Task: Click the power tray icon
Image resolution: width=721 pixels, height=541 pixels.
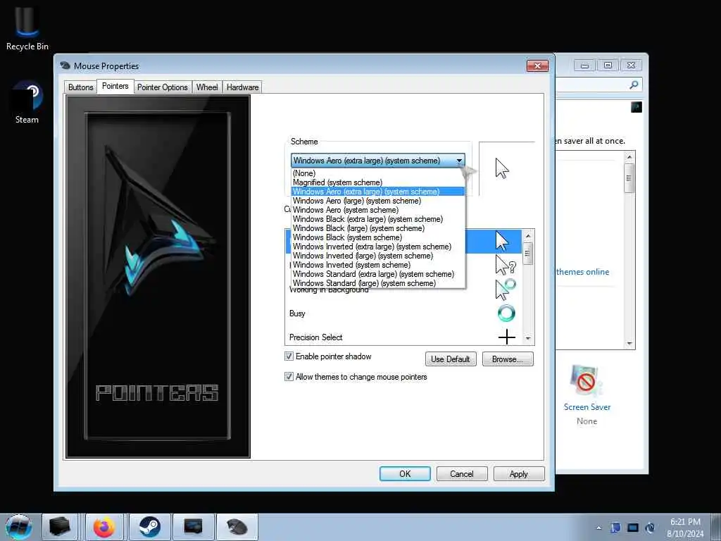Action: coord(650,528)
